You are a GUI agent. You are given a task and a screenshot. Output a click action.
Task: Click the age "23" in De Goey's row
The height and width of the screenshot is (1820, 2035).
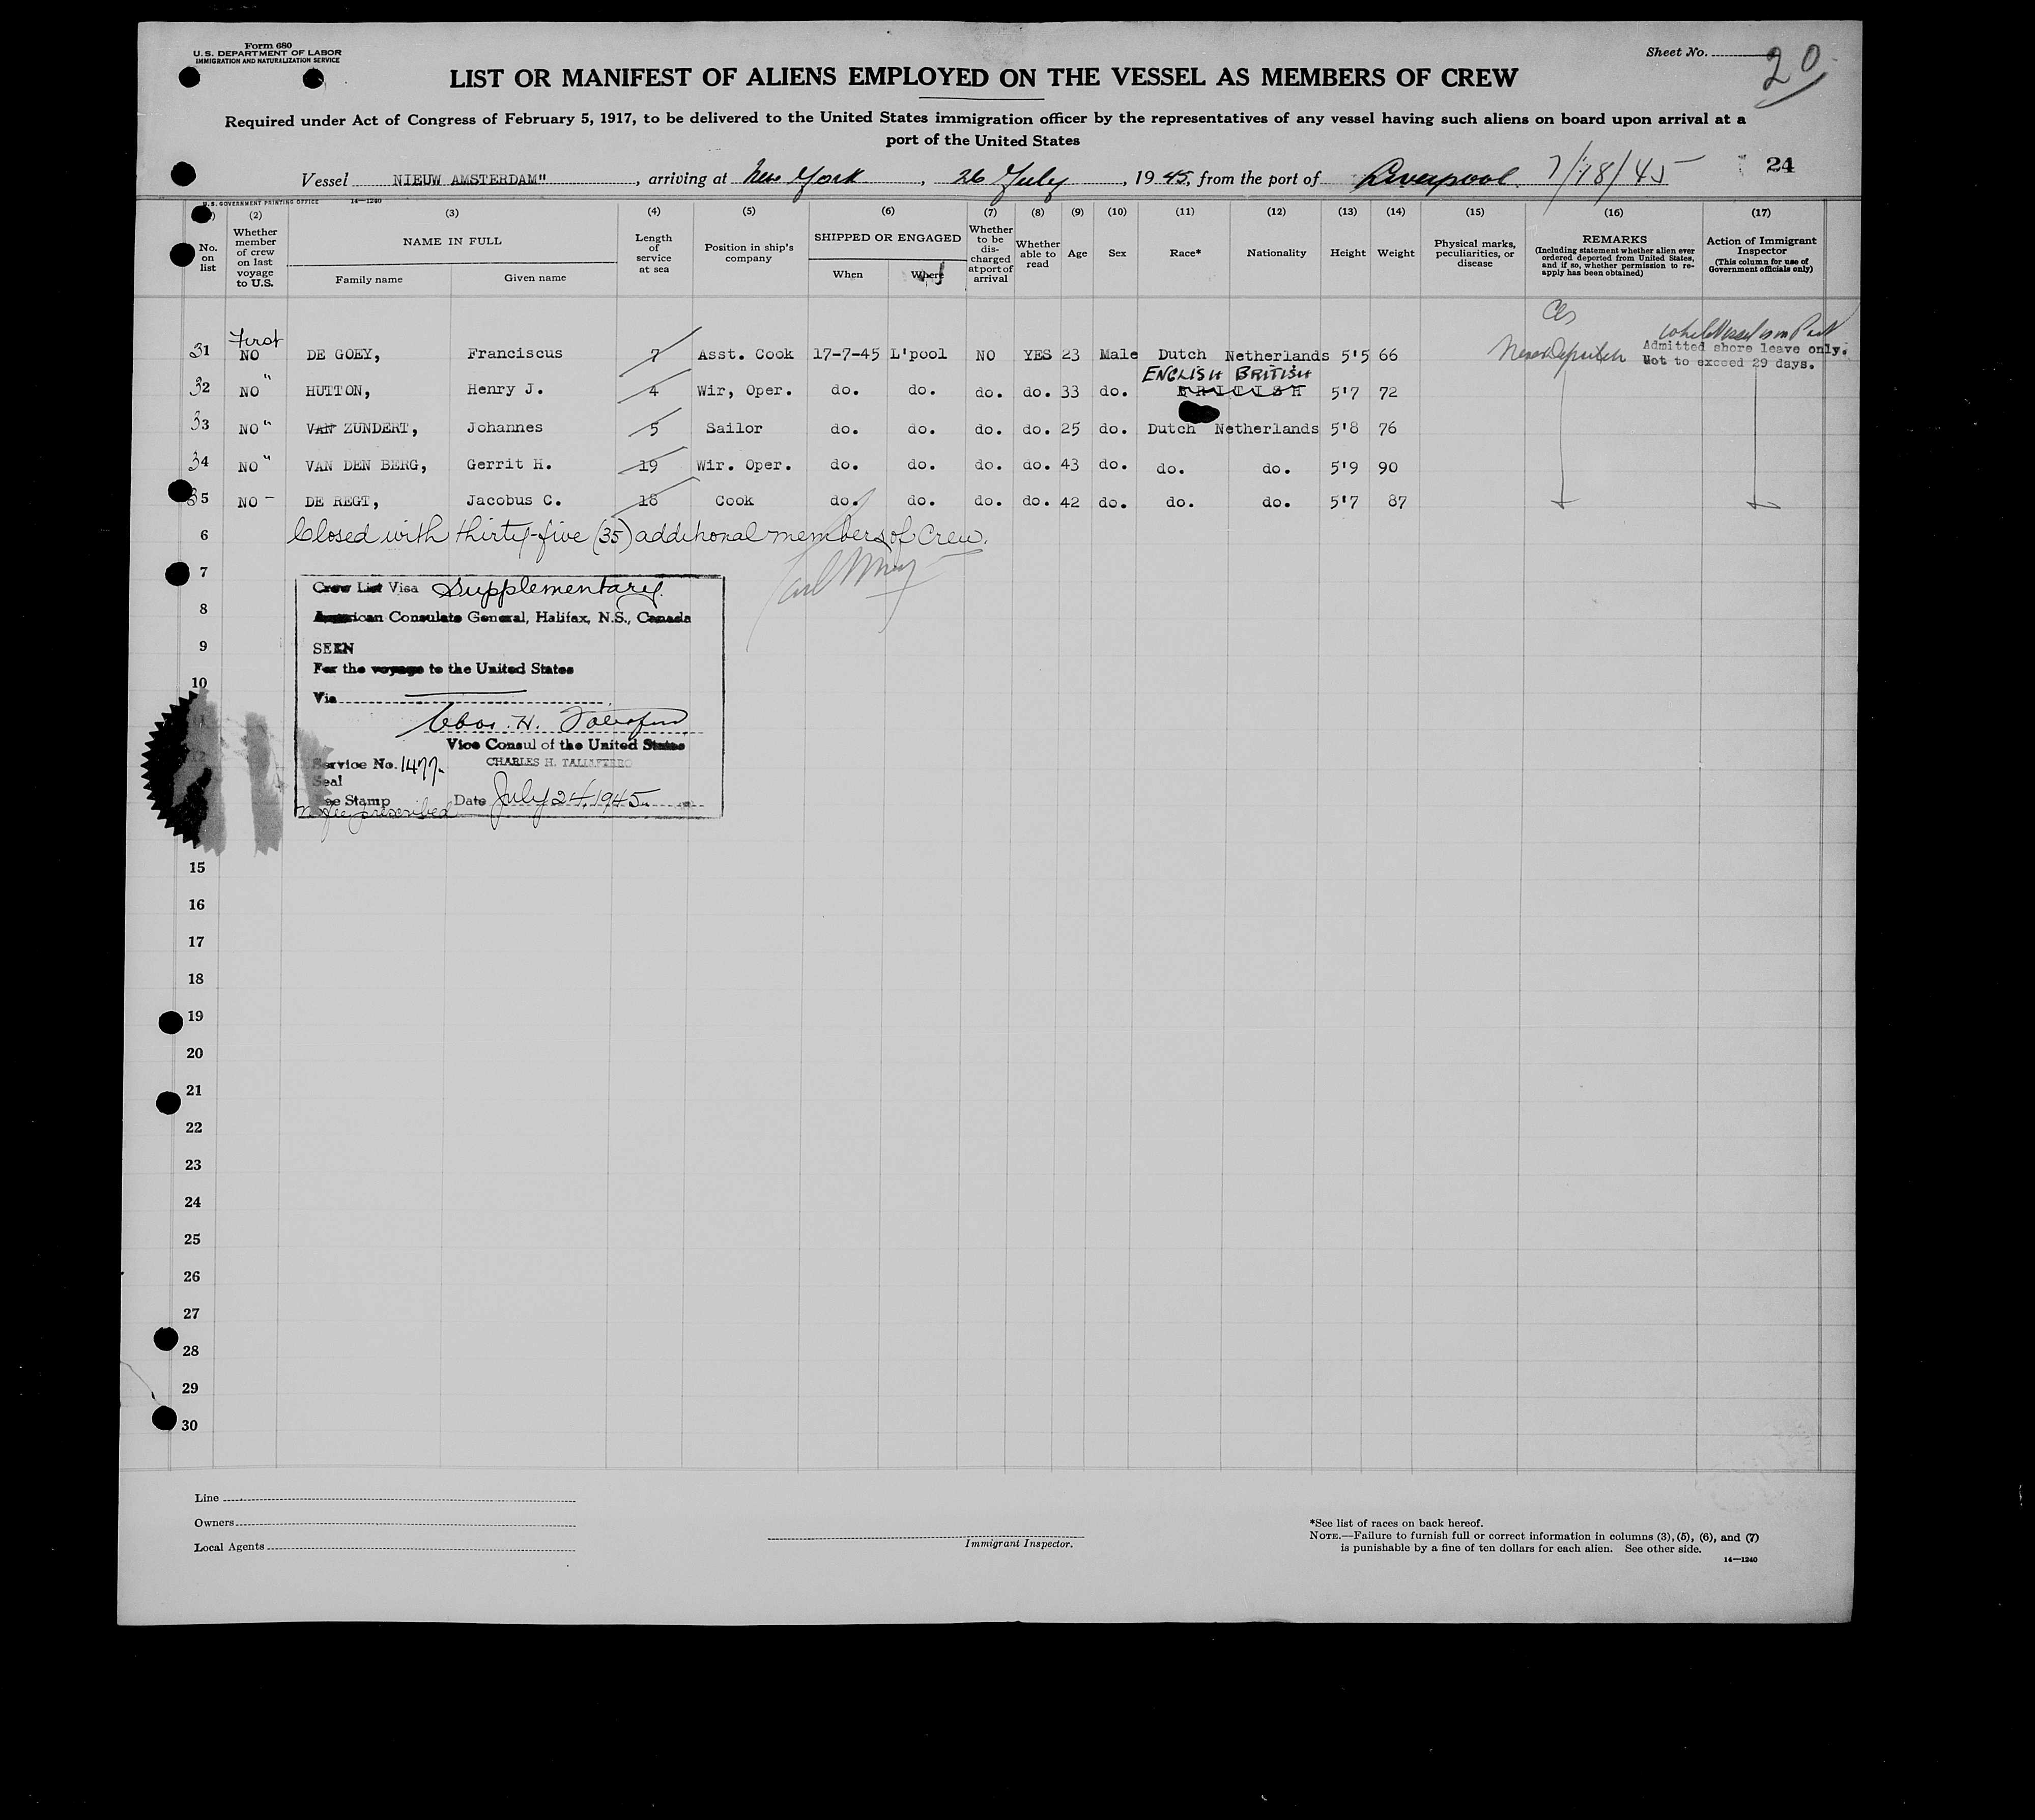pos(1071,355)
